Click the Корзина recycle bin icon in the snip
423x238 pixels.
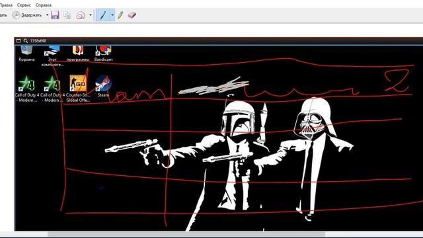[x=26, y=54]
